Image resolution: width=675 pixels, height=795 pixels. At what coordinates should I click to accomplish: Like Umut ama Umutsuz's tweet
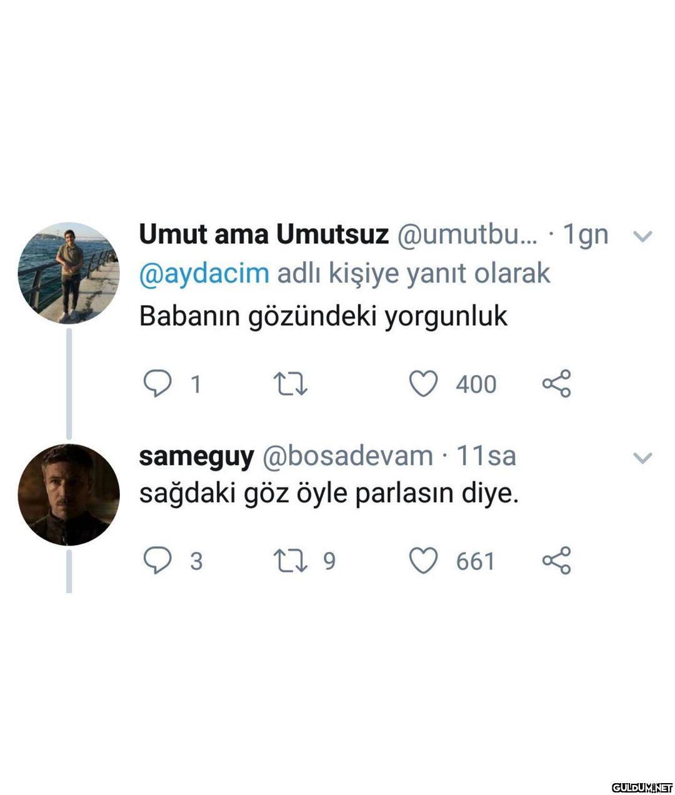(423, 384)
